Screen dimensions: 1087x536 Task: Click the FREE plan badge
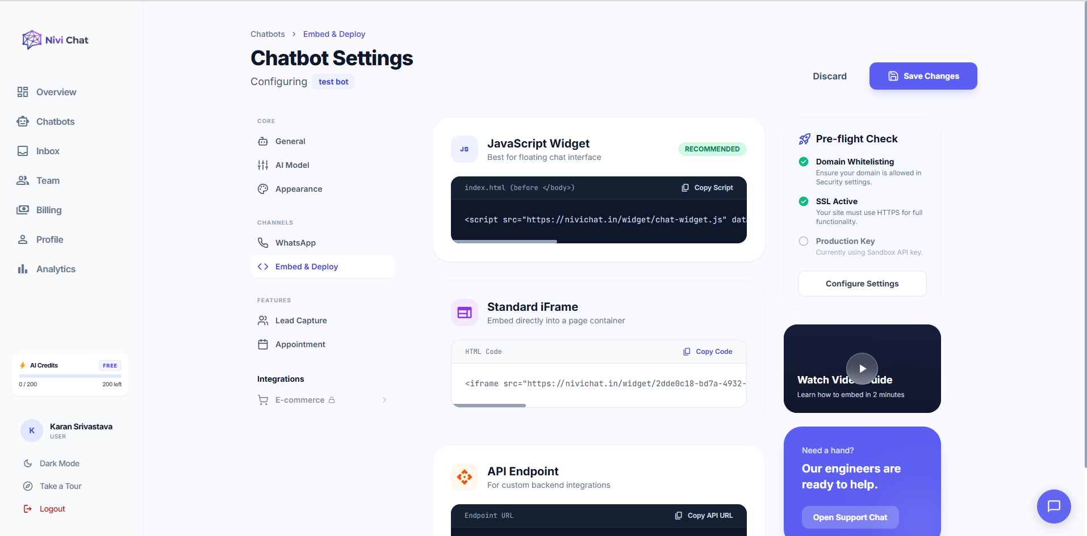coord(110,366)
